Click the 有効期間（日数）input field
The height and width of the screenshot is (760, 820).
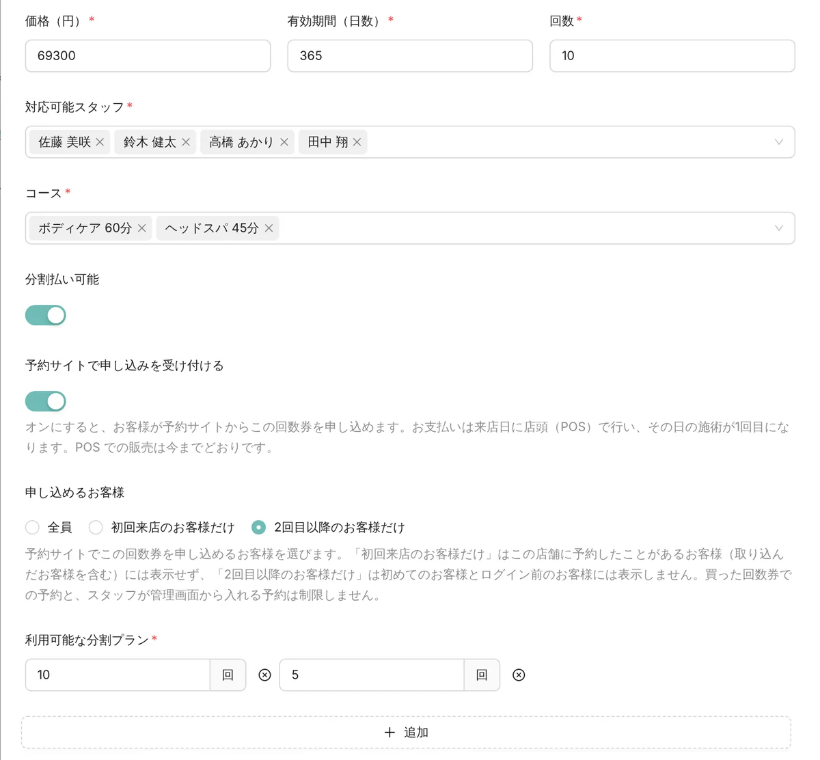(410, 56)
